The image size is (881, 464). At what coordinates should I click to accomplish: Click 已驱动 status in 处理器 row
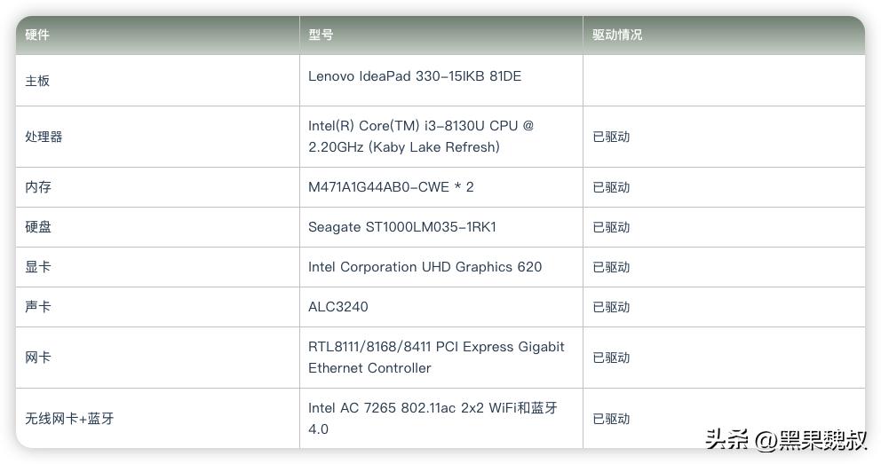click(611, 137)
